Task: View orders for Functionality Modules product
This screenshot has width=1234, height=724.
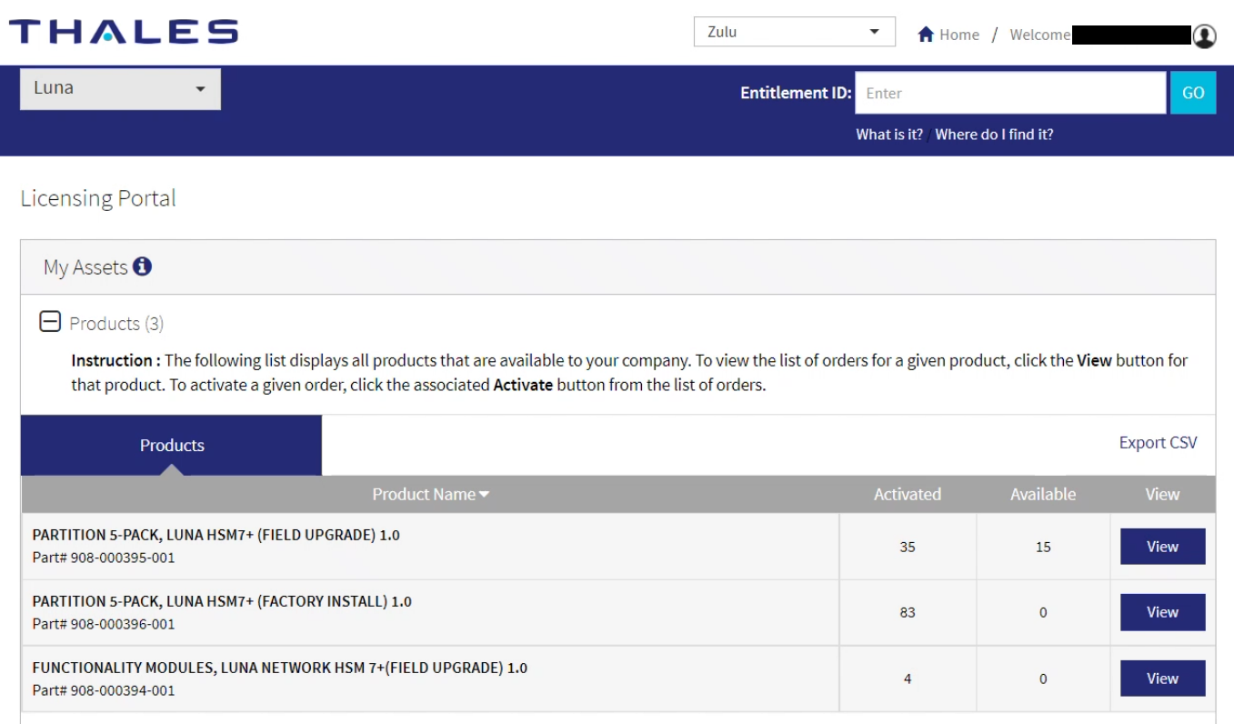Action: (1162, 679)
